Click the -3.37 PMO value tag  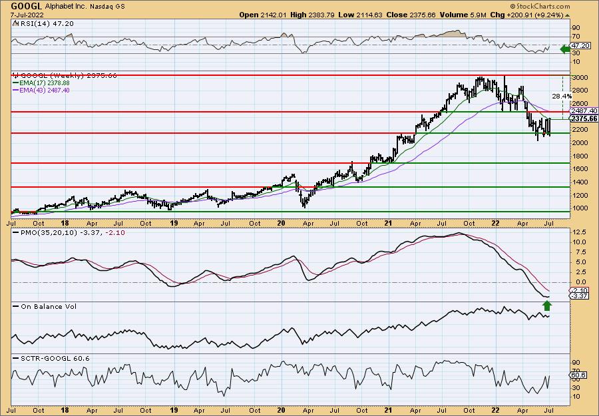point(580,296)
